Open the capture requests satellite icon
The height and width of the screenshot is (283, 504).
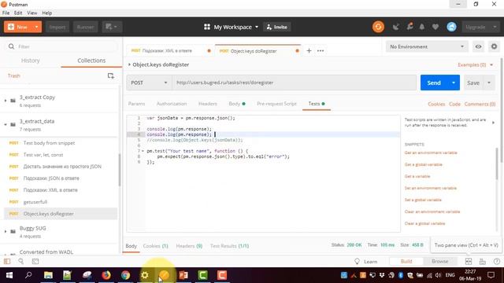[x=395, y=27]
